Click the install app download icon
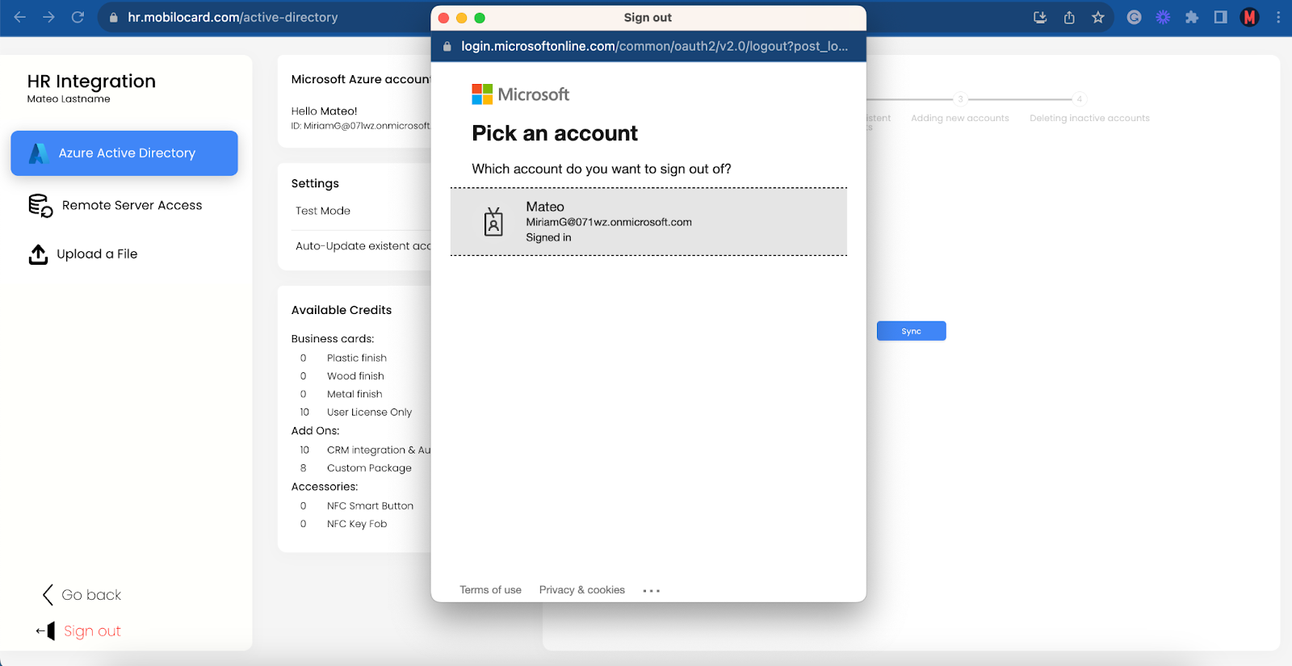The height and width of the screenshot is (666, 1292). coord(1040,17)
